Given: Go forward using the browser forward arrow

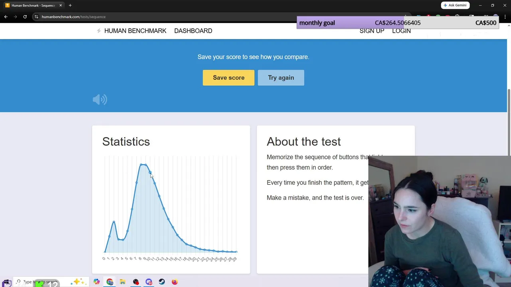Looking at the screenshot, I should tap(16, 17).
